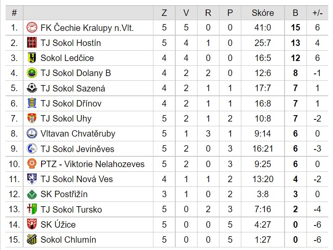Open the PTZ - Viktorie Nelahozeves team link
Viewport: 333px width, 250px height.
(93, 164)
